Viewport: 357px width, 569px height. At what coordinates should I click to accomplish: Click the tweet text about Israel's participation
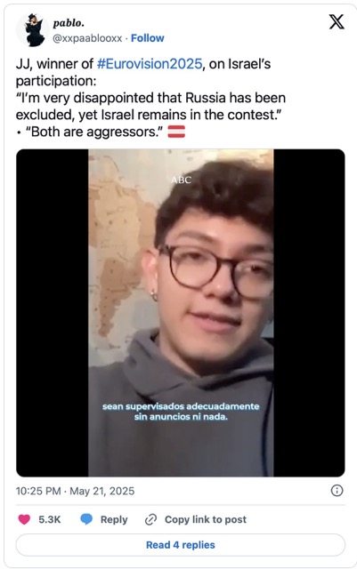coord(150,98)
